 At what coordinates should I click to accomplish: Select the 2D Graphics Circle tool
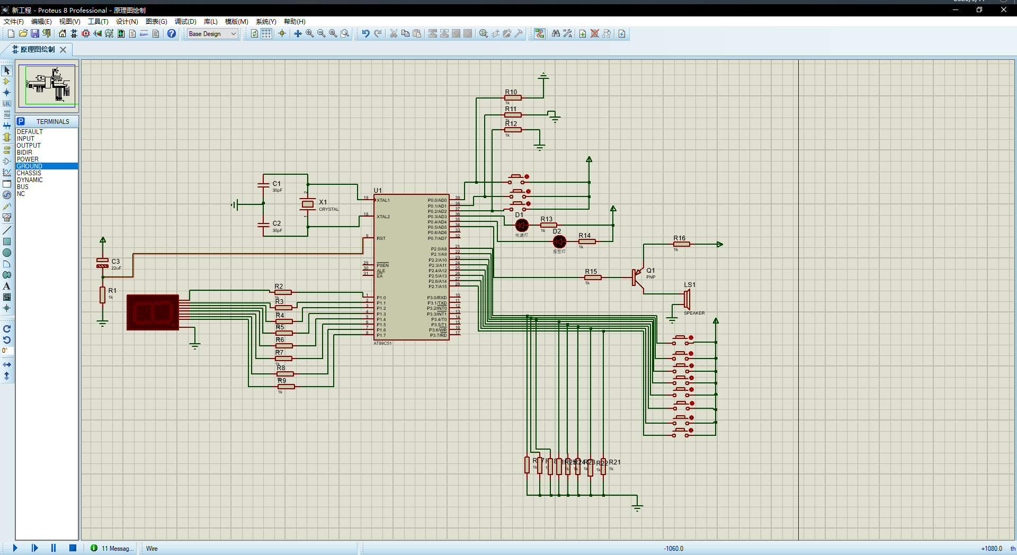coord(7,253)
